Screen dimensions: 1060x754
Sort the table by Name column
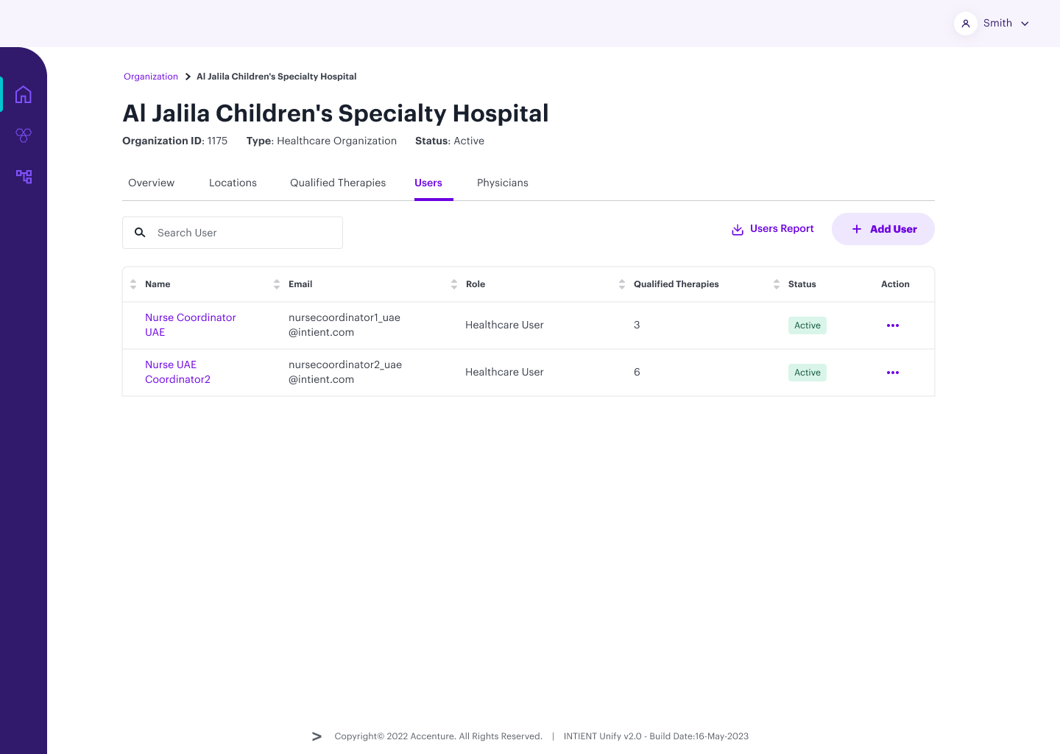133,284
